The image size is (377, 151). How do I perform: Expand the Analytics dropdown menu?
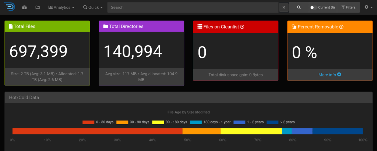[x=61, y=7]
